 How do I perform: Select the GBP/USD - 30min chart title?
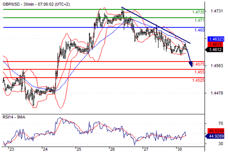coord(36,4)
